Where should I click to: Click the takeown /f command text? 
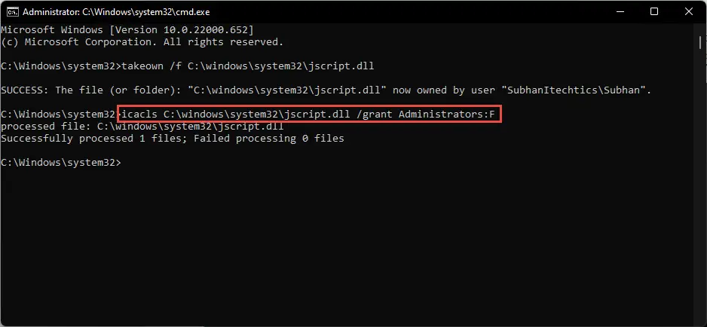tap(248, 66)
